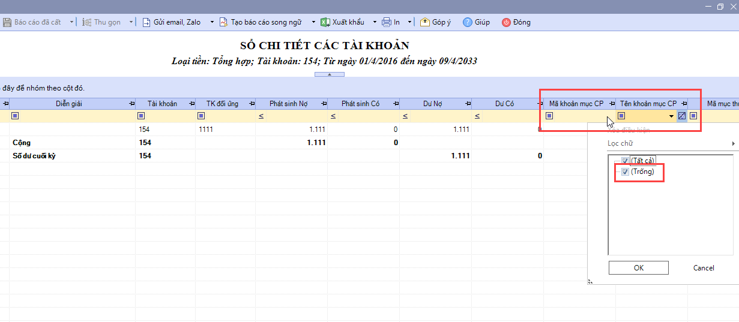Click filter clear icon beside Tên khoản mục CP

click(x=682, y=116)
